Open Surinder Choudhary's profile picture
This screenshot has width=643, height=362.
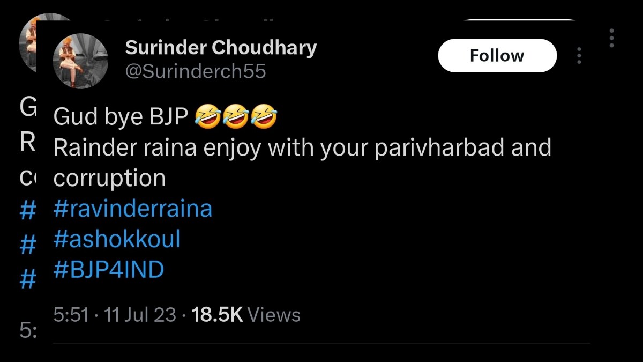[80, 61]
